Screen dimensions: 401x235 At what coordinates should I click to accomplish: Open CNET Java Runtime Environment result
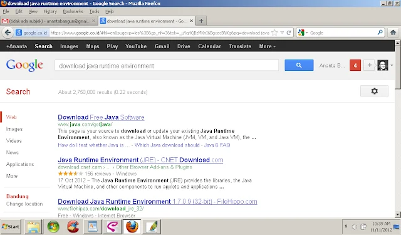[x=140, y=160]
